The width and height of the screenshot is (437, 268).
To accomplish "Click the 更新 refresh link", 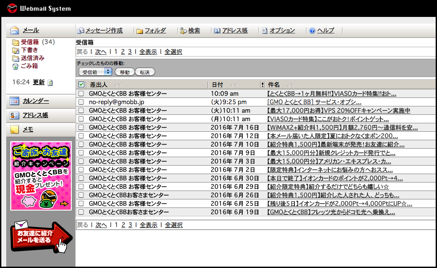I will 39,82.
